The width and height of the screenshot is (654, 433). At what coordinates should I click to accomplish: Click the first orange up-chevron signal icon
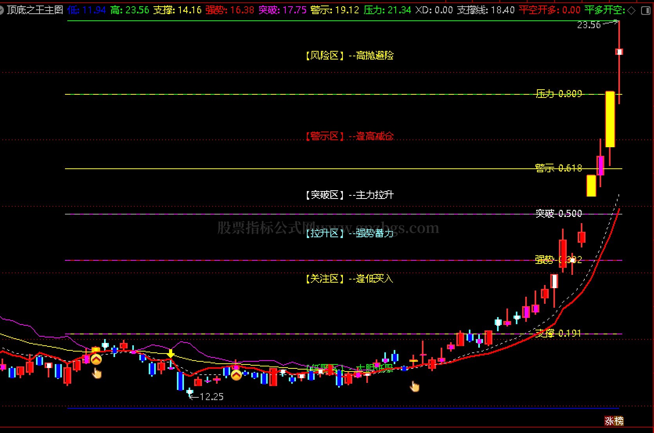pyautogui.click(x=96, y=359)
